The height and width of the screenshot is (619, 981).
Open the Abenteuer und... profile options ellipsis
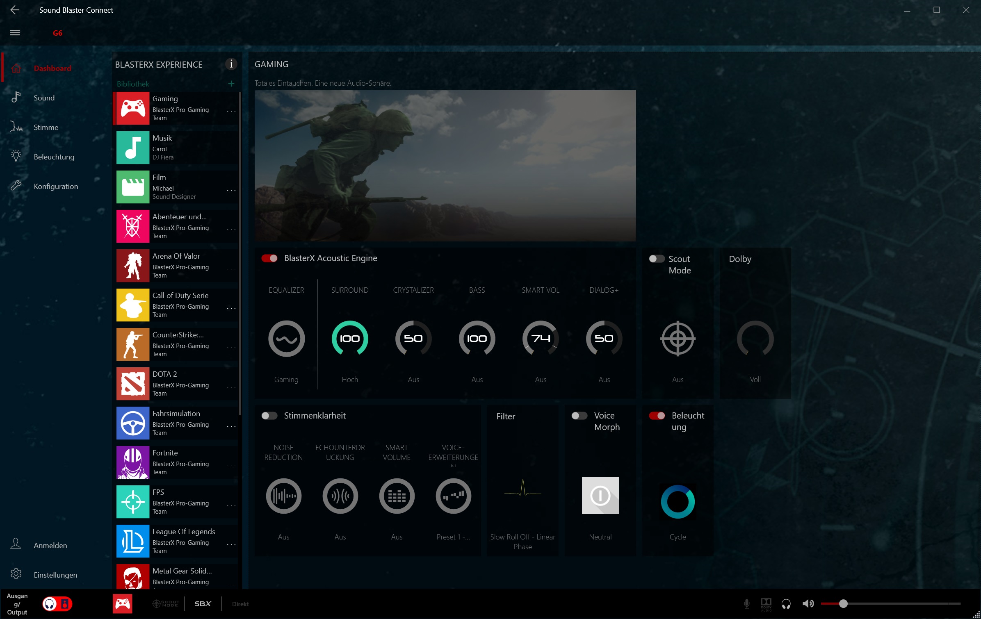click(x=231, y=230)
